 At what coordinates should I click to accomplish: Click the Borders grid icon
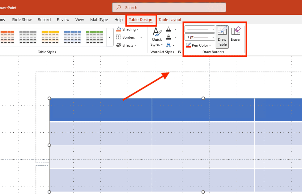pyautogui.click(x=119, y=37)
